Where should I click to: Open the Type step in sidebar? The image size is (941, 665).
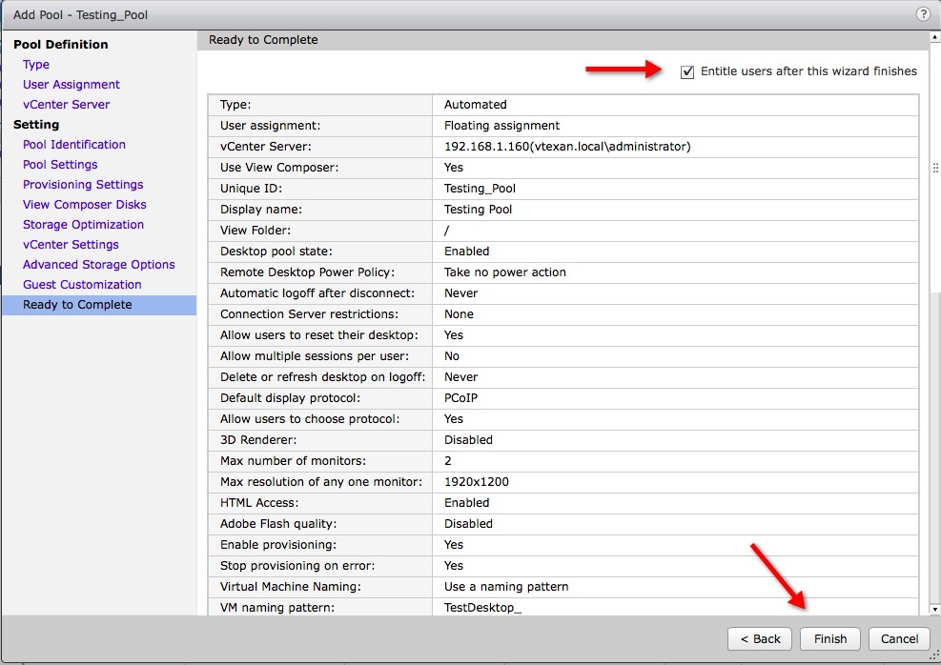[36, 65]
